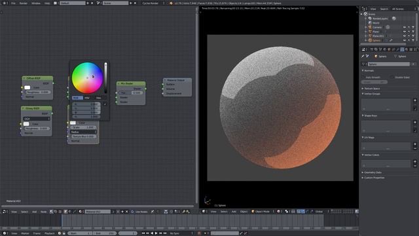
Task: Click the play animation button
Action: pyautogui.click(x=156, y=233)
